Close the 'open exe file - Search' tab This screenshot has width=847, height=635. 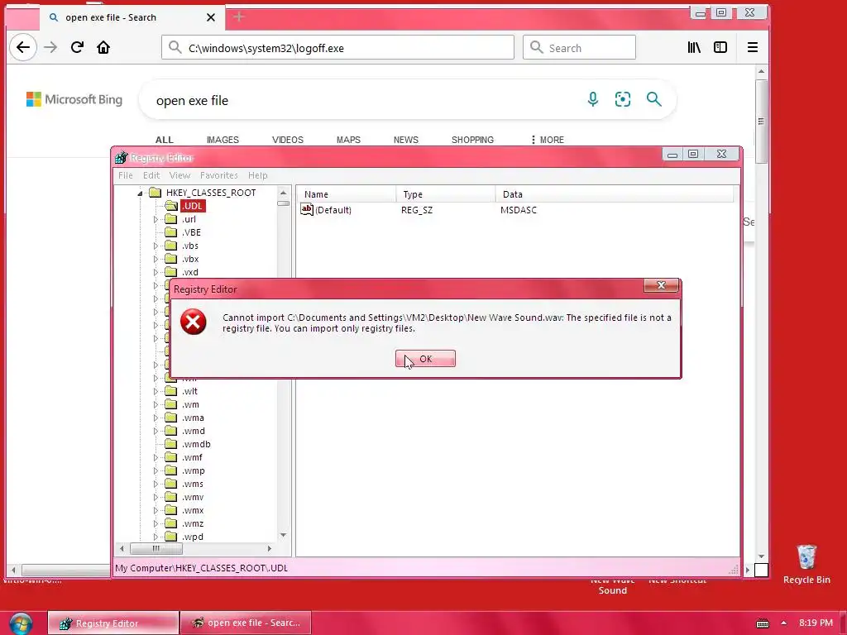pyautogui.click(x=211, y=17)
